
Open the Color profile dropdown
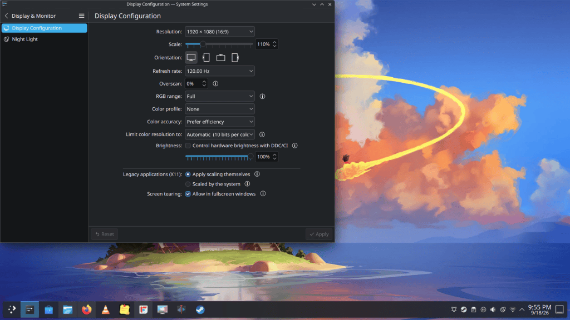(x=219, y=109)
